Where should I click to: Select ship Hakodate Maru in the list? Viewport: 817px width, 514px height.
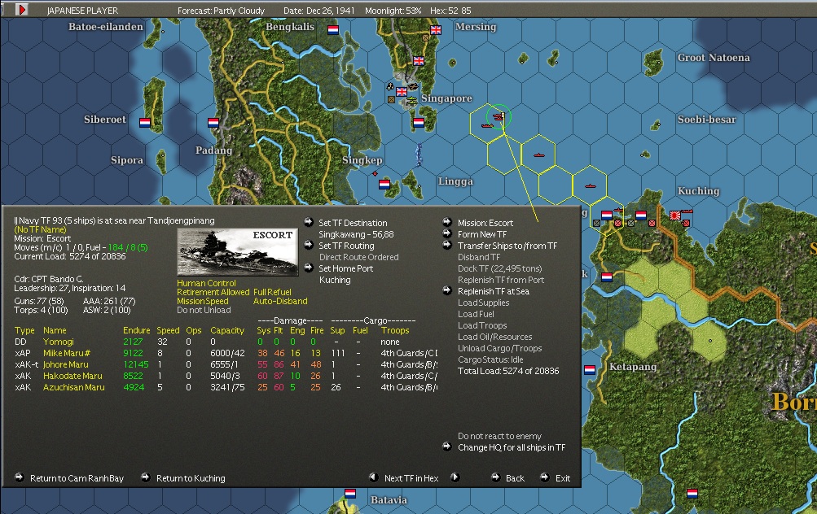pos(72,376)
